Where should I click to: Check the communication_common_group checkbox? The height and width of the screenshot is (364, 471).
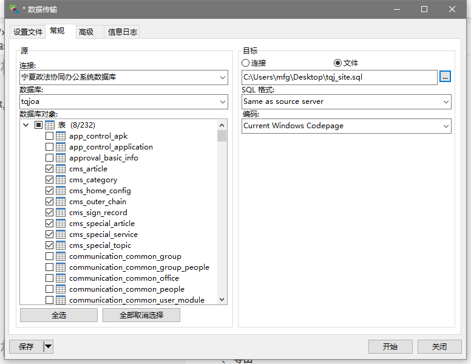[x=50, y=256]
